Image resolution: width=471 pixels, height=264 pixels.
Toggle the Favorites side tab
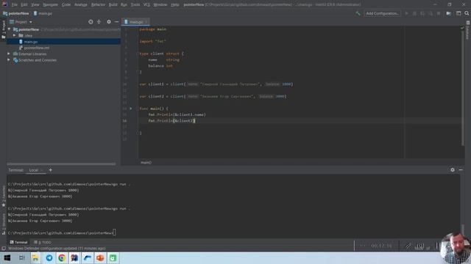[3, 196]
